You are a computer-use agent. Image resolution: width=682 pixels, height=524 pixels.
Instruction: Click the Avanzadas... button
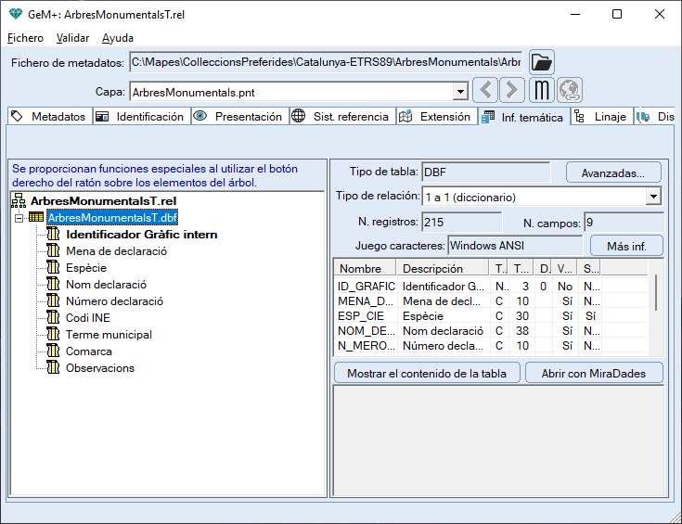(612, 173)
